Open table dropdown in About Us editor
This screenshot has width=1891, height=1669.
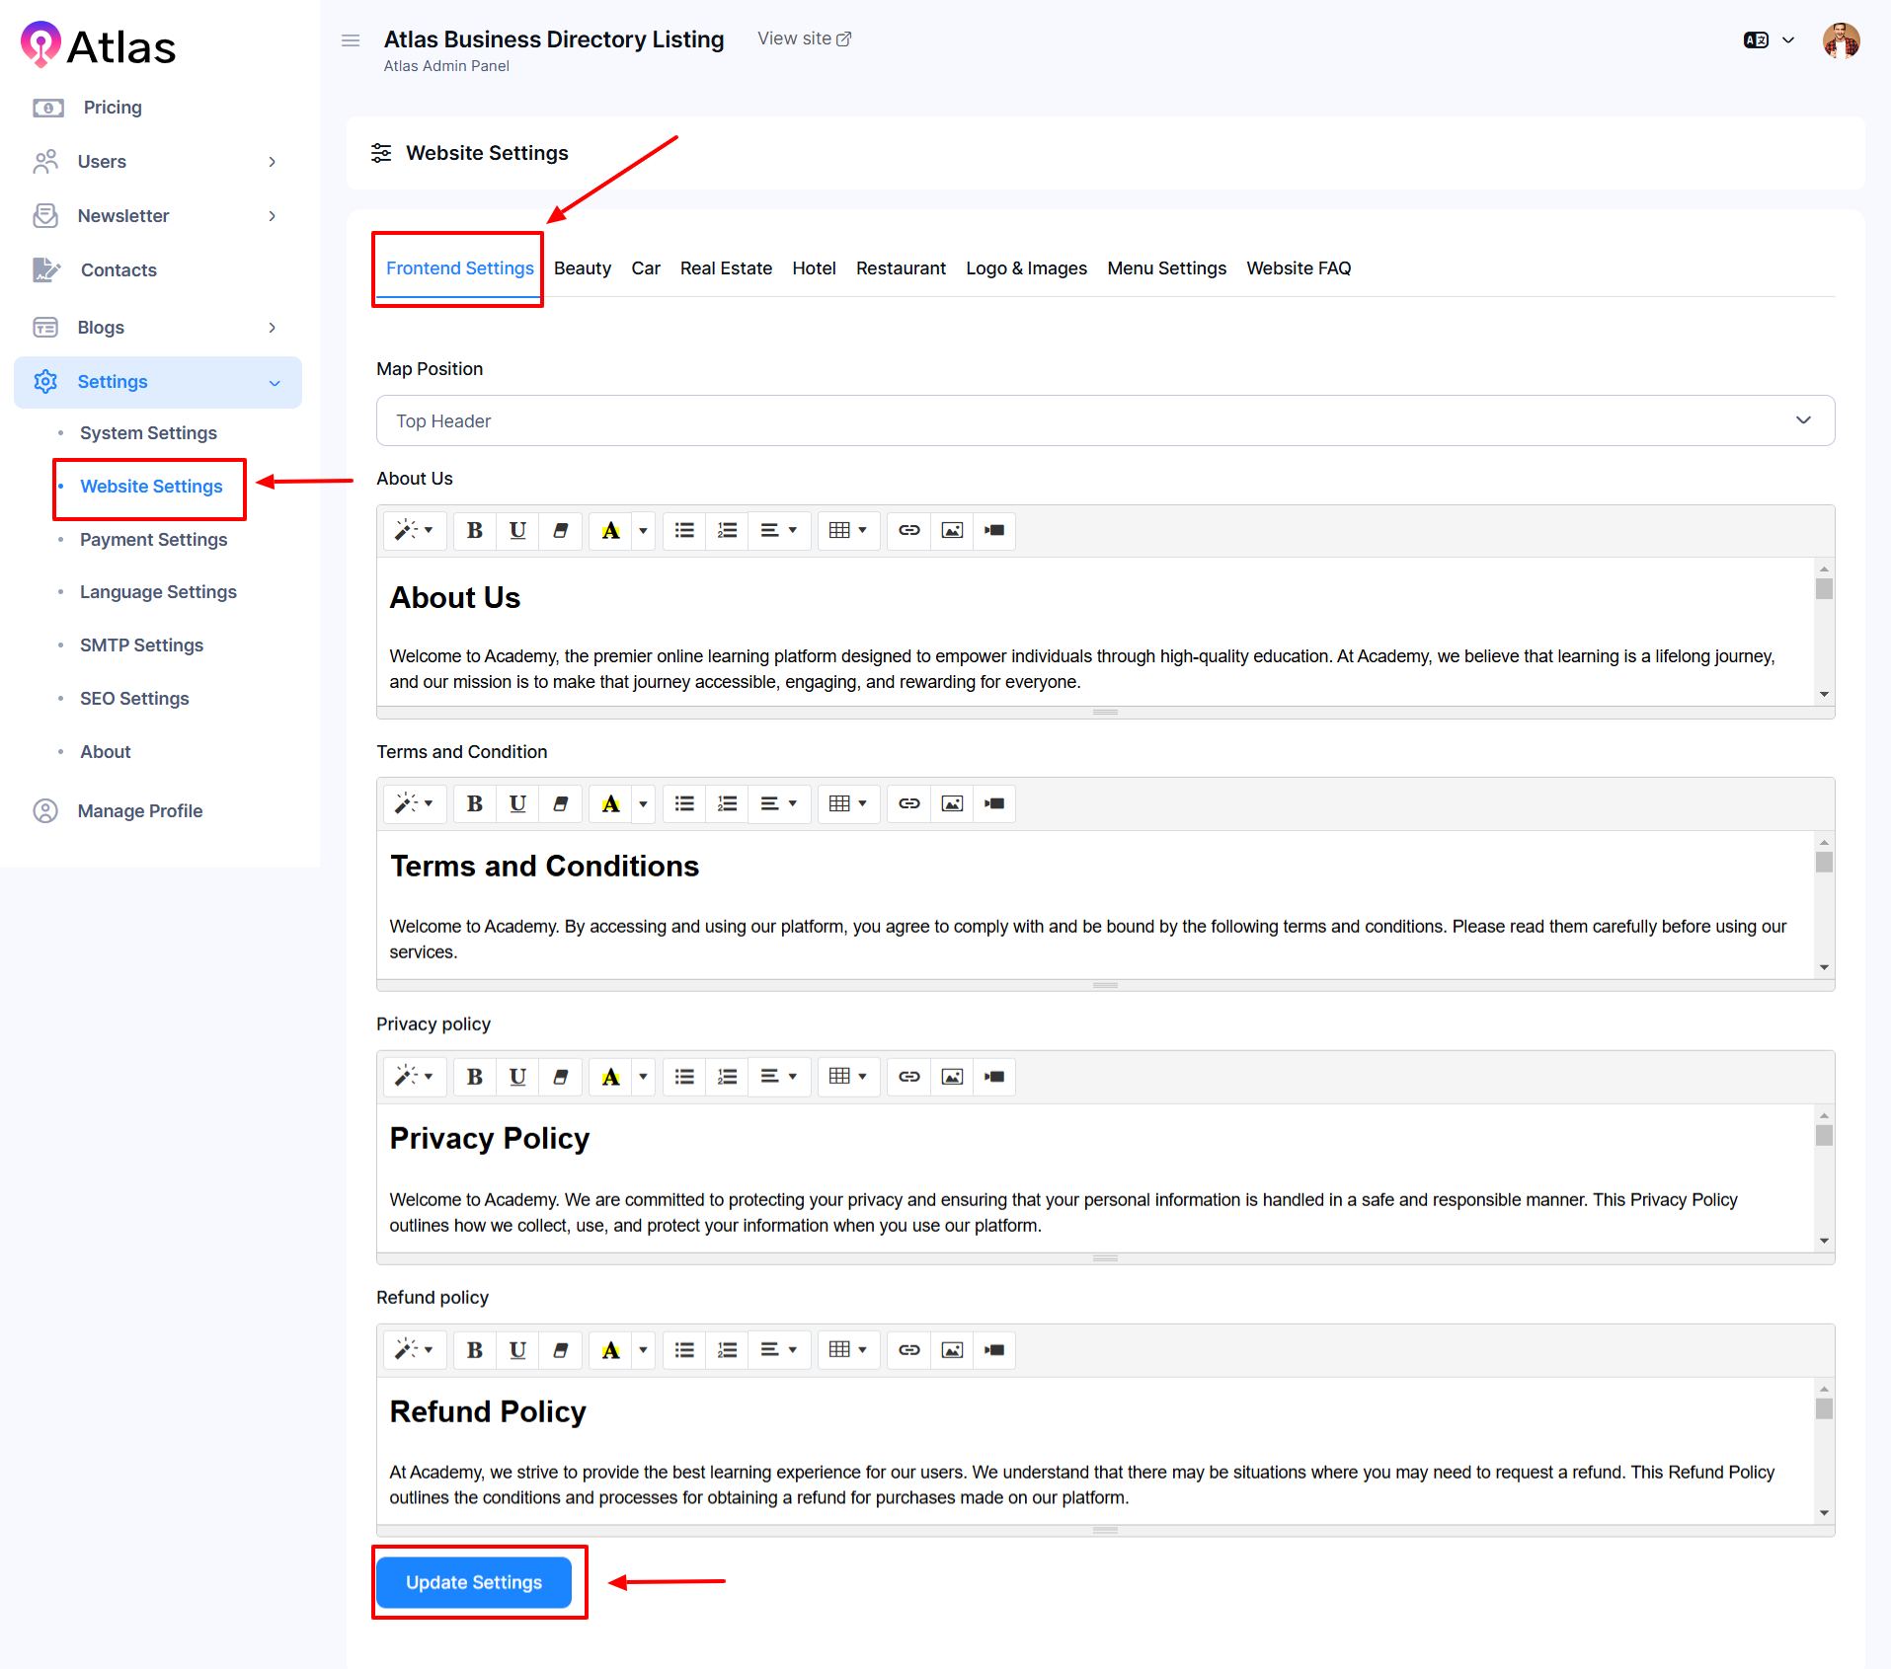pyautogui.click(x=847, y=531)
